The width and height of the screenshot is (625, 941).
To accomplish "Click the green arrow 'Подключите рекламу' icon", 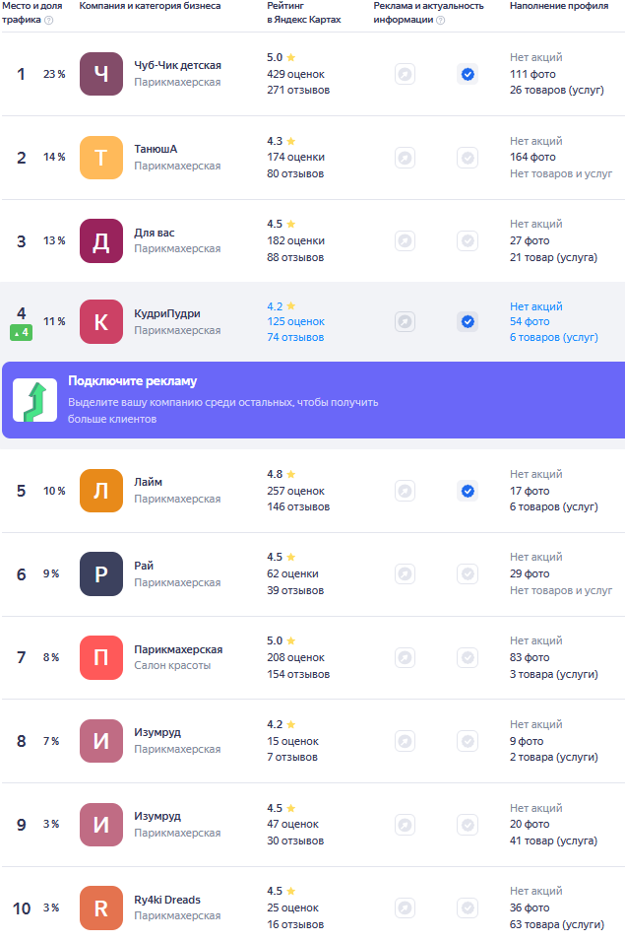I will pos(34,400).
